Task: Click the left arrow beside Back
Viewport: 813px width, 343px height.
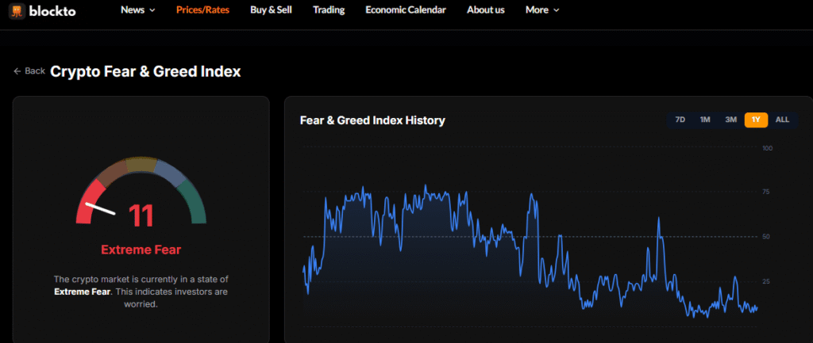Action: pyautogui.click(x=17, y=71)
